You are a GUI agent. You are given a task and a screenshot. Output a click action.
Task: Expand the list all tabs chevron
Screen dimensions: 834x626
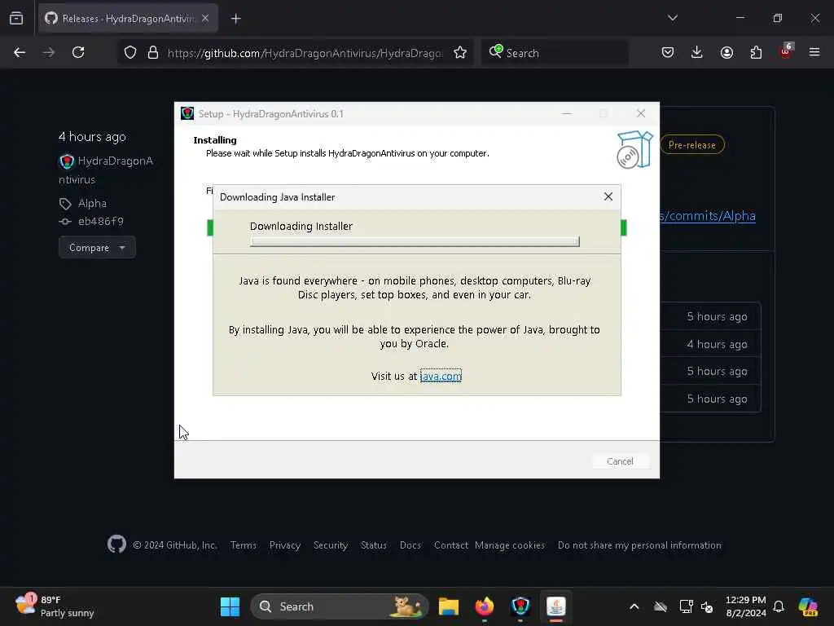[673, 18]
